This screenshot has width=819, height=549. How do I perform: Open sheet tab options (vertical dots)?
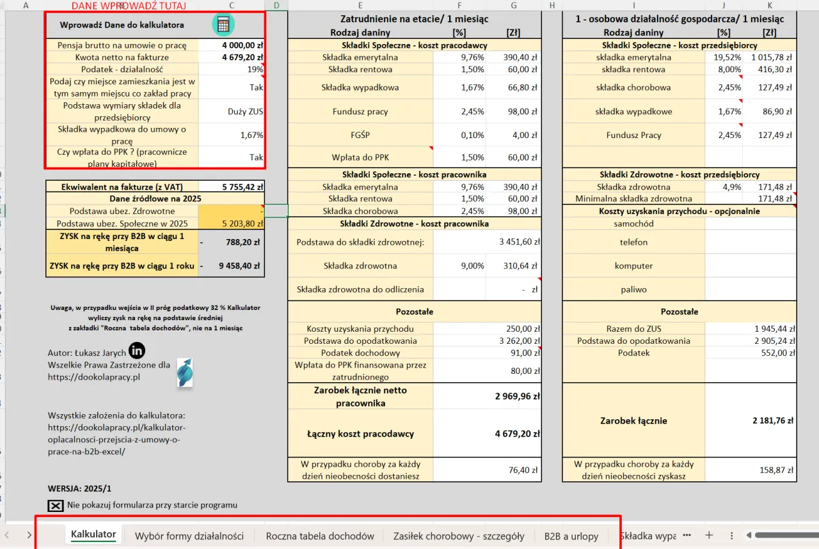pos(731,535)
